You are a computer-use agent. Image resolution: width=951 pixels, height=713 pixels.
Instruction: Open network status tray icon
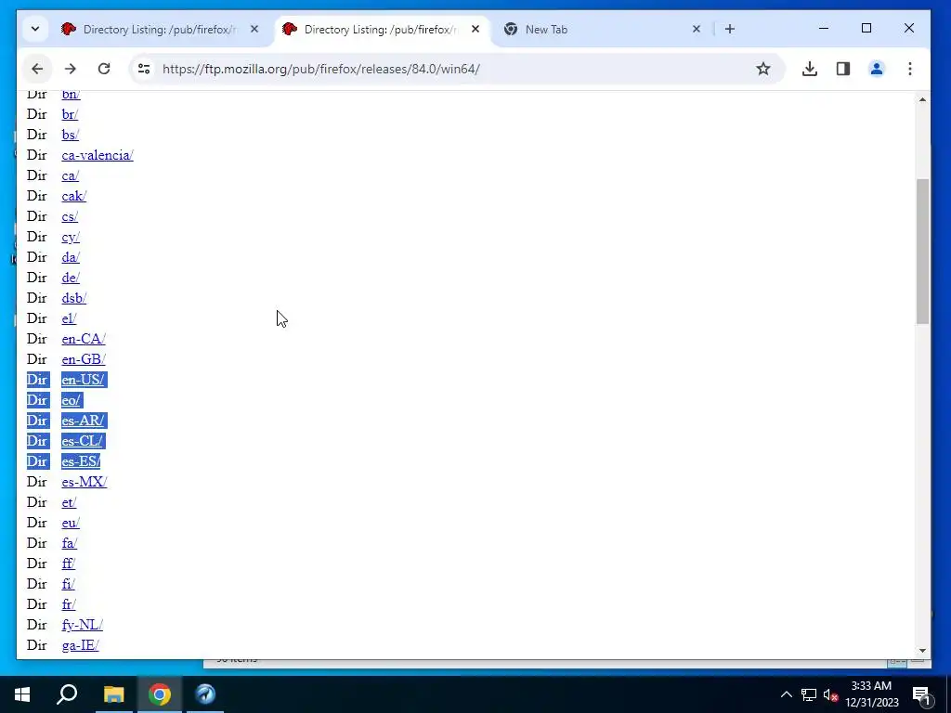pyautogui.click(x=809, y=694)
